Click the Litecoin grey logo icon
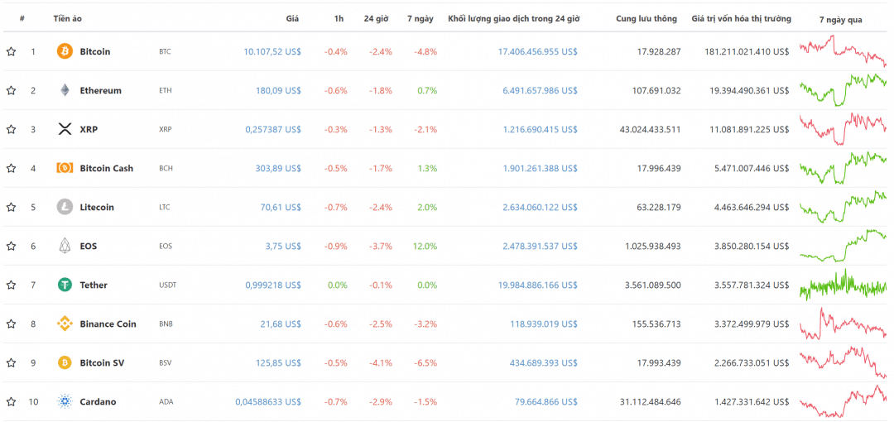Viewport: 894px width, 422px height. point(65,207)
